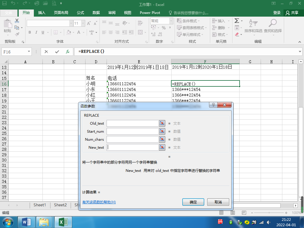
Task: Click the Wrap Text icon
Action: [x=140, y=23]
